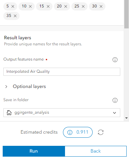Go Back from the tool pane
Image resolution: width=129 pixels, height=158 pixels.
click(x=96, y=151)
